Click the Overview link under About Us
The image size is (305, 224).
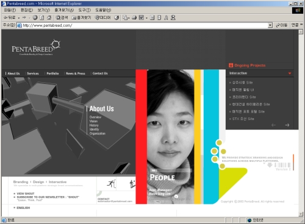[95, 117]
